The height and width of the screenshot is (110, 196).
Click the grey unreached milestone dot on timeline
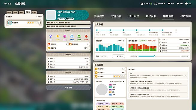(176, 30)
